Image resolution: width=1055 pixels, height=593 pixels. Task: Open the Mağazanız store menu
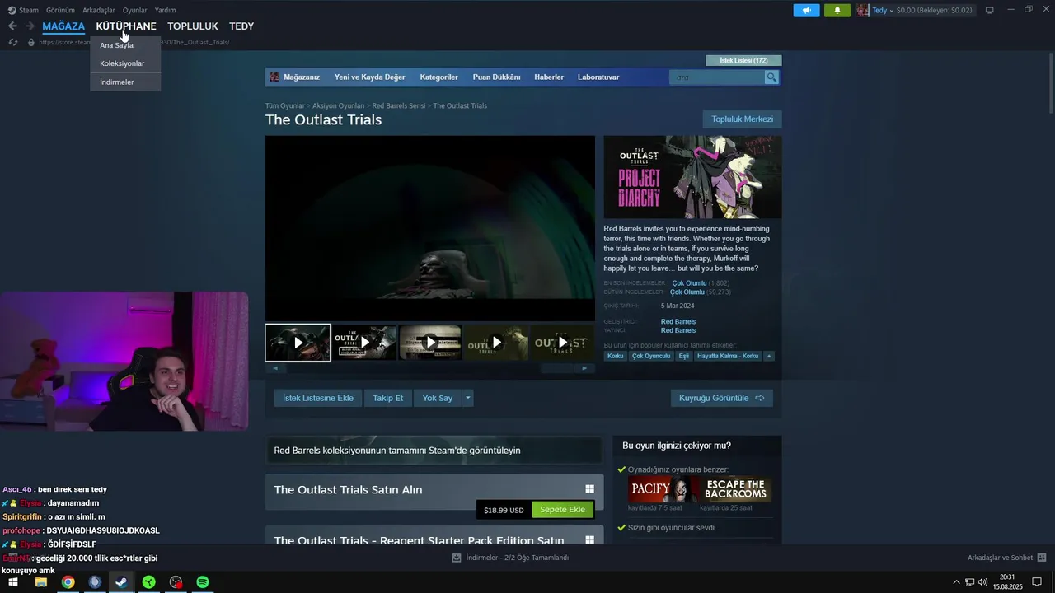point(301,77)
